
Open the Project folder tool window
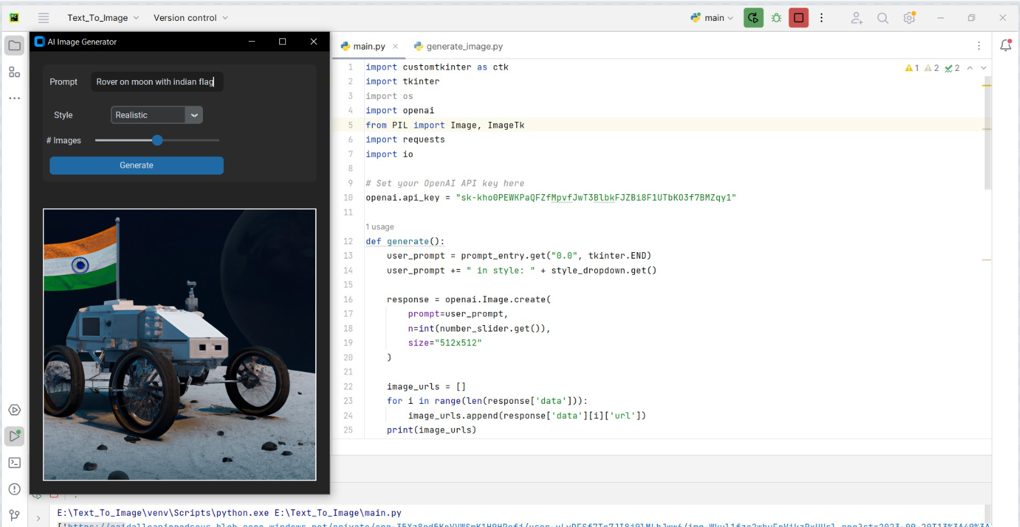tap(14, 46)
